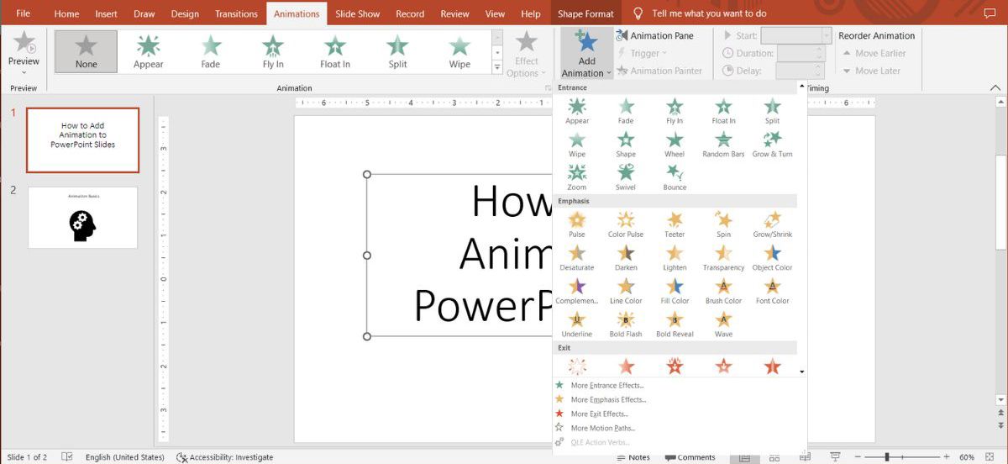Open Comments from status bar

point(690,457)
